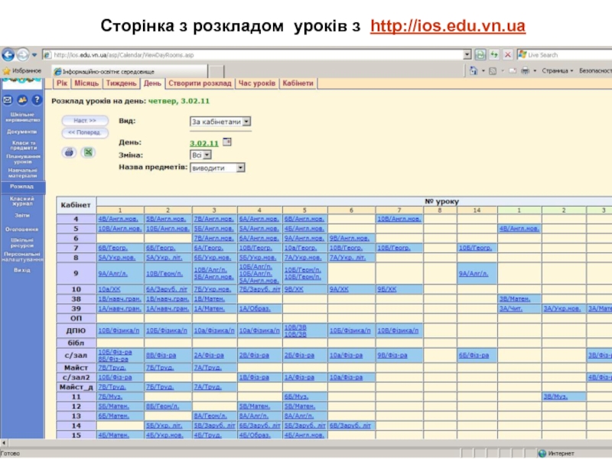Open the http://ios.edu.vn.ua link in title

448,26
